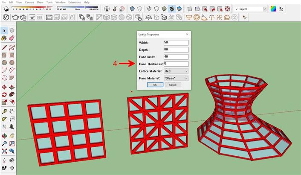The width and height of the screenshot is (301, 175).
Task: Open Pane Material dropdown
Action: click(176, 79)
